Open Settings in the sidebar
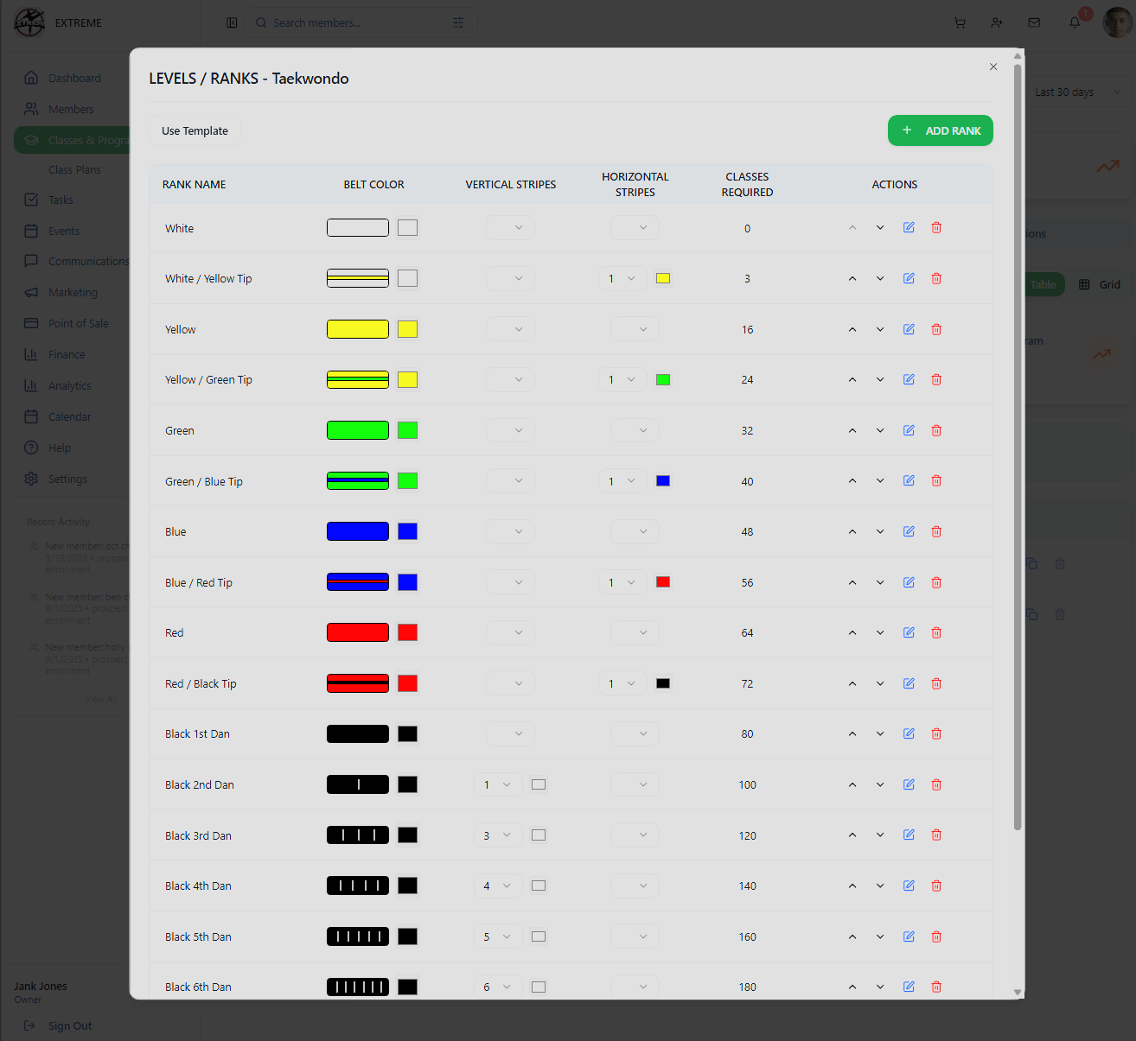Image resolution: width=1136 pixels, height=1041 pixels. tap(67, 479)
